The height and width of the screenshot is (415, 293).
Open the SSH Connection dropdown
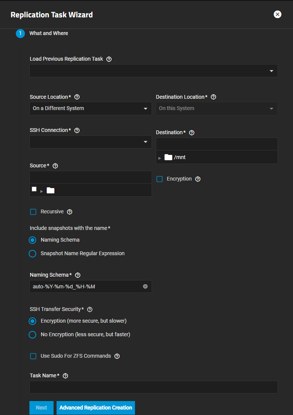coord(91,142)
